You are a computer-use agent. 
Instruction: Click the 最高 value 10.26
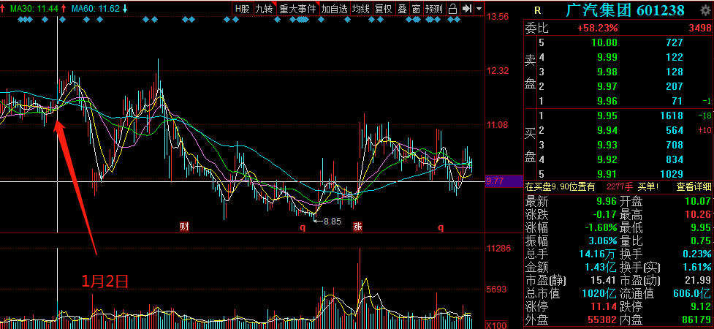[x=698, y=215]
